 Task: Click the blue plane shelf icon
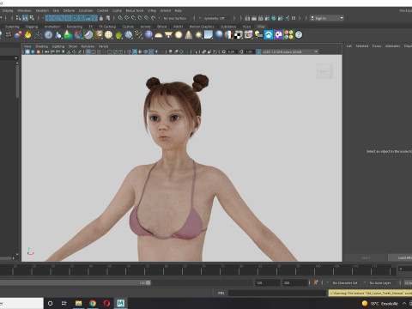(209, 35)
